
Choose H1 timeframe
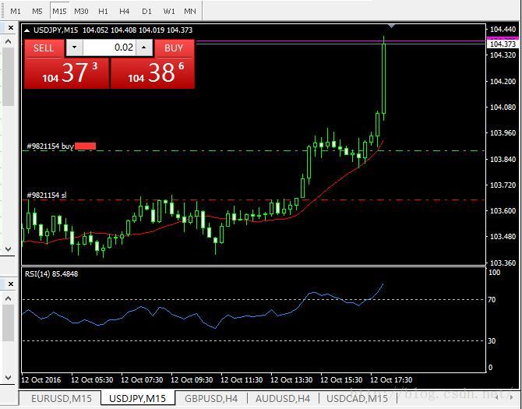coord(103,11)
